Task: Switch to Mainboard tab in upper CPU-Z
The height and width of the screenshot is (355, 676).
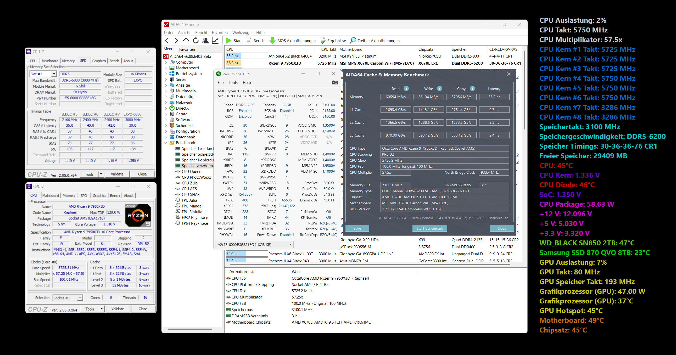Action: [x=50, y=61]
